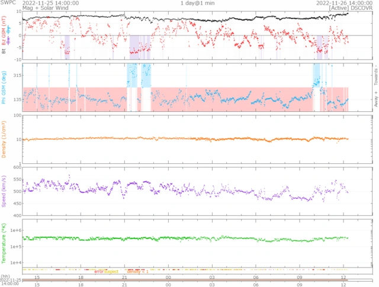Click the Speed (km/s) axis label

[4, 191]
